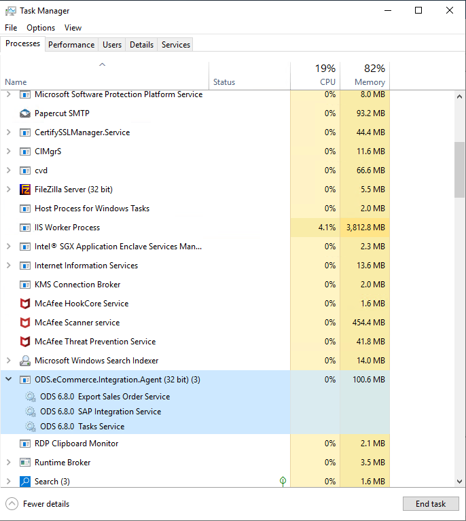
Task: Sort by the Memory column header
Action: click(x=365, y=76)
